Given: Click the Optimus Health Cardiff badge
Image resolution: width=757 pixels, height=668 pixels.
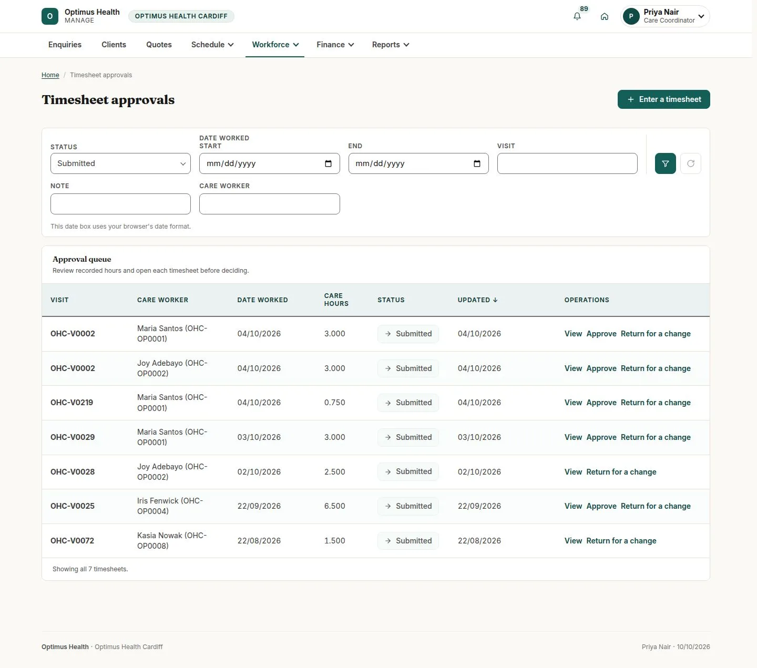Looking at the screenshot, I should click(181, 16).
